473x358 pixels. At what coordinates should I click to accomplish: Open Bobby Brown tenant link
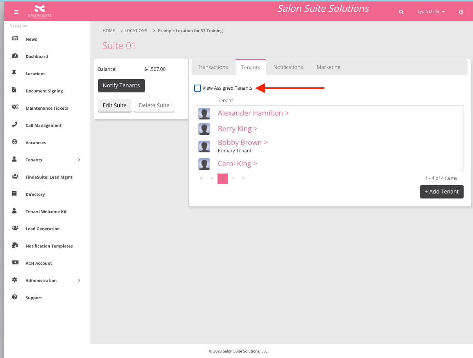243,142
